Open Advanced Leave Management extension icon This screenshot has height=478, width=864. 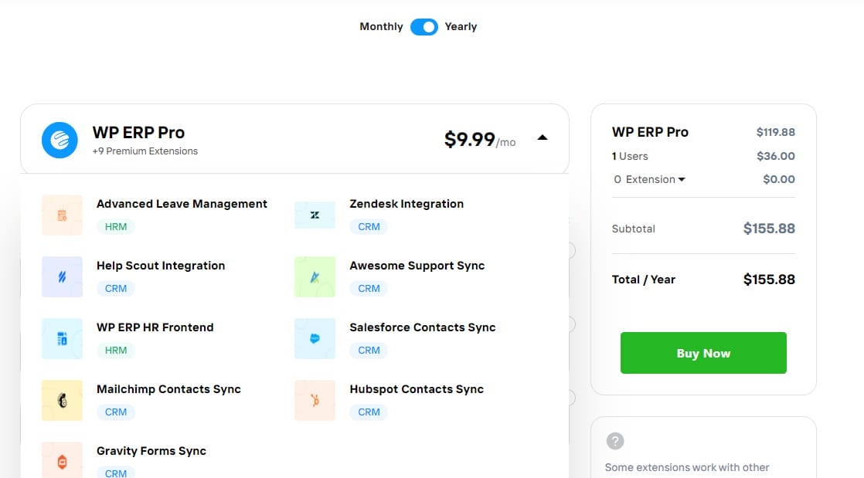(x=63, y=215)
